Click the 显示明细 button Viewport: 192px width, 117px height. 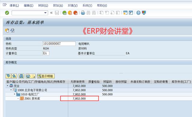tap(46, 76)
